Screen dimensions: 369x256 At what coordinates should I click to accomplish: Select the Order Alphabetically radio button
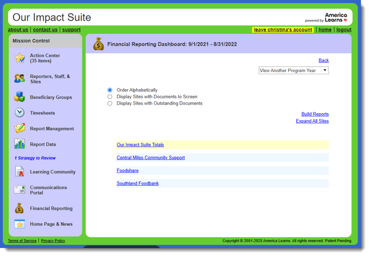[110, 90]
